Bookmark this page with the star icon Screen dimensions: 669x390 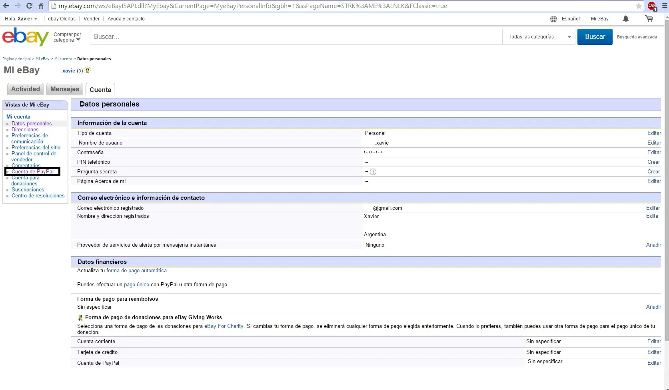(639, 6)
